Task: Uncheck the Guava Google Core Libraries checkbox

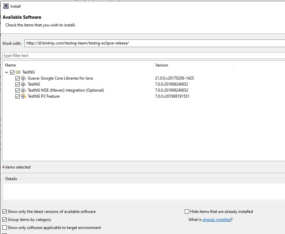Action: pos(17,78)
